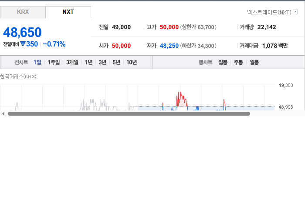Switch to the 월봉 candle chart
Screen dimensions: 305x213
click(x=254, y=62)
